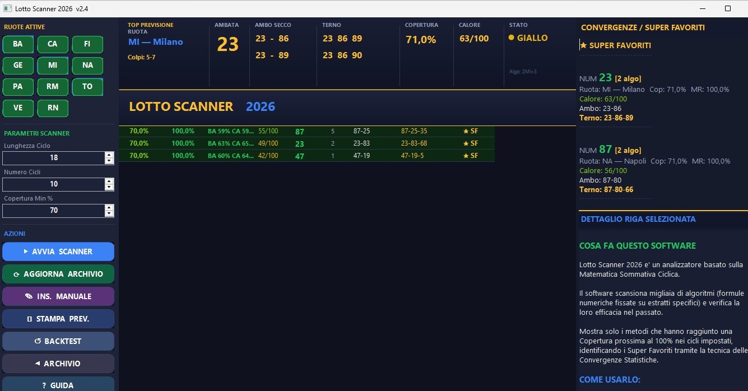Click the Lunghezza Ciclo value field

pos(54,158)
